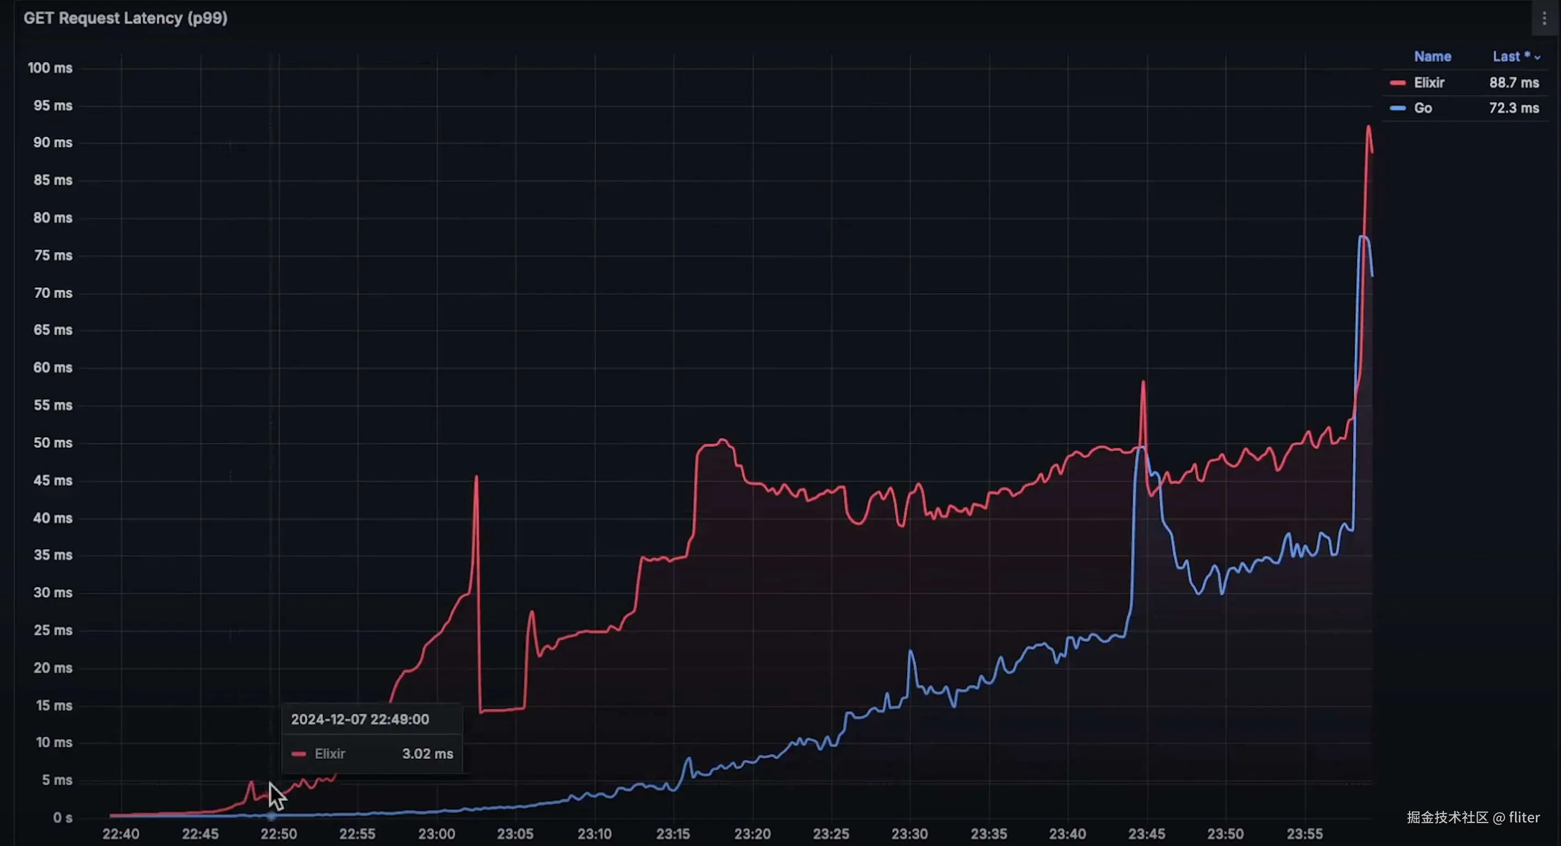Click the 22:40 label on the time axis
The height and width of the screenshot is (846, 1561).
(x=121, y=834)
